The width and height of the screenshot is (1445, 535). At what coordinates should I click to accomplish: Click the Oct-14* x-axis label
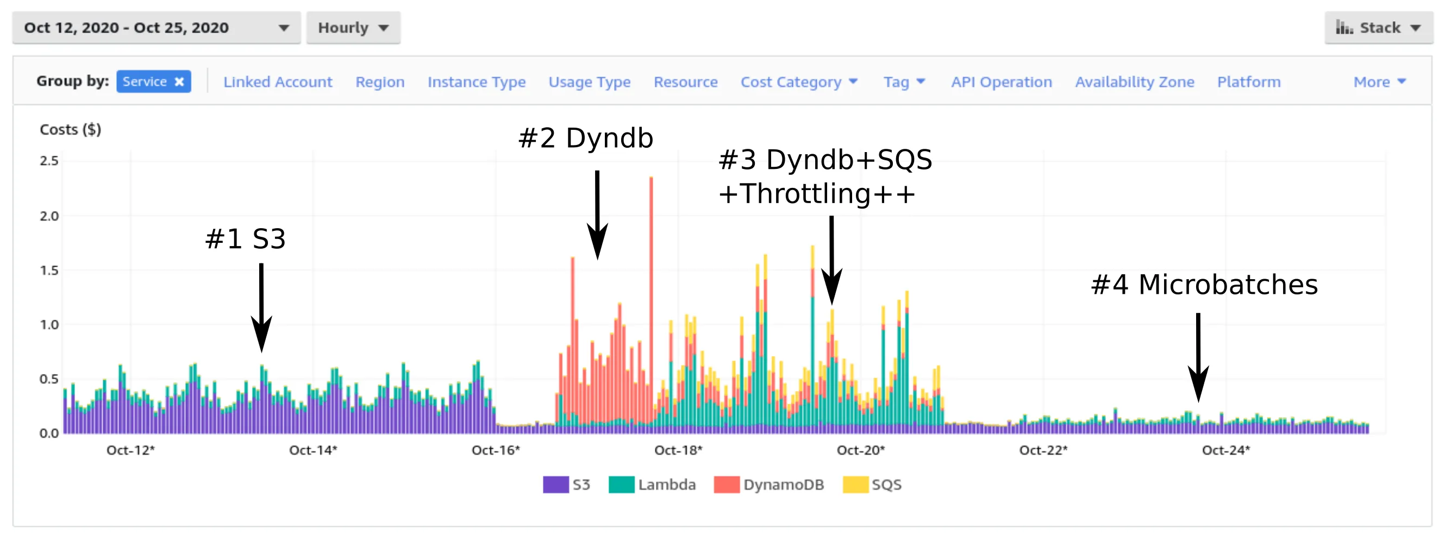pyautogui.click(x=313, y=450)
